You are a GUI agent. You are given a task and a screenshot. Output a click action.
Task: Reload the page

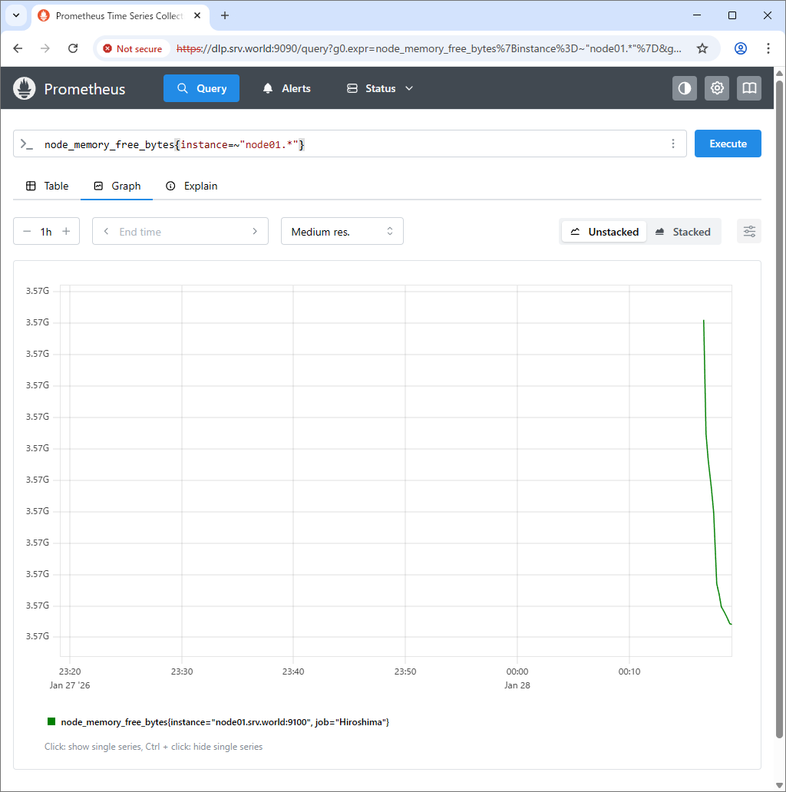[73, 48]
